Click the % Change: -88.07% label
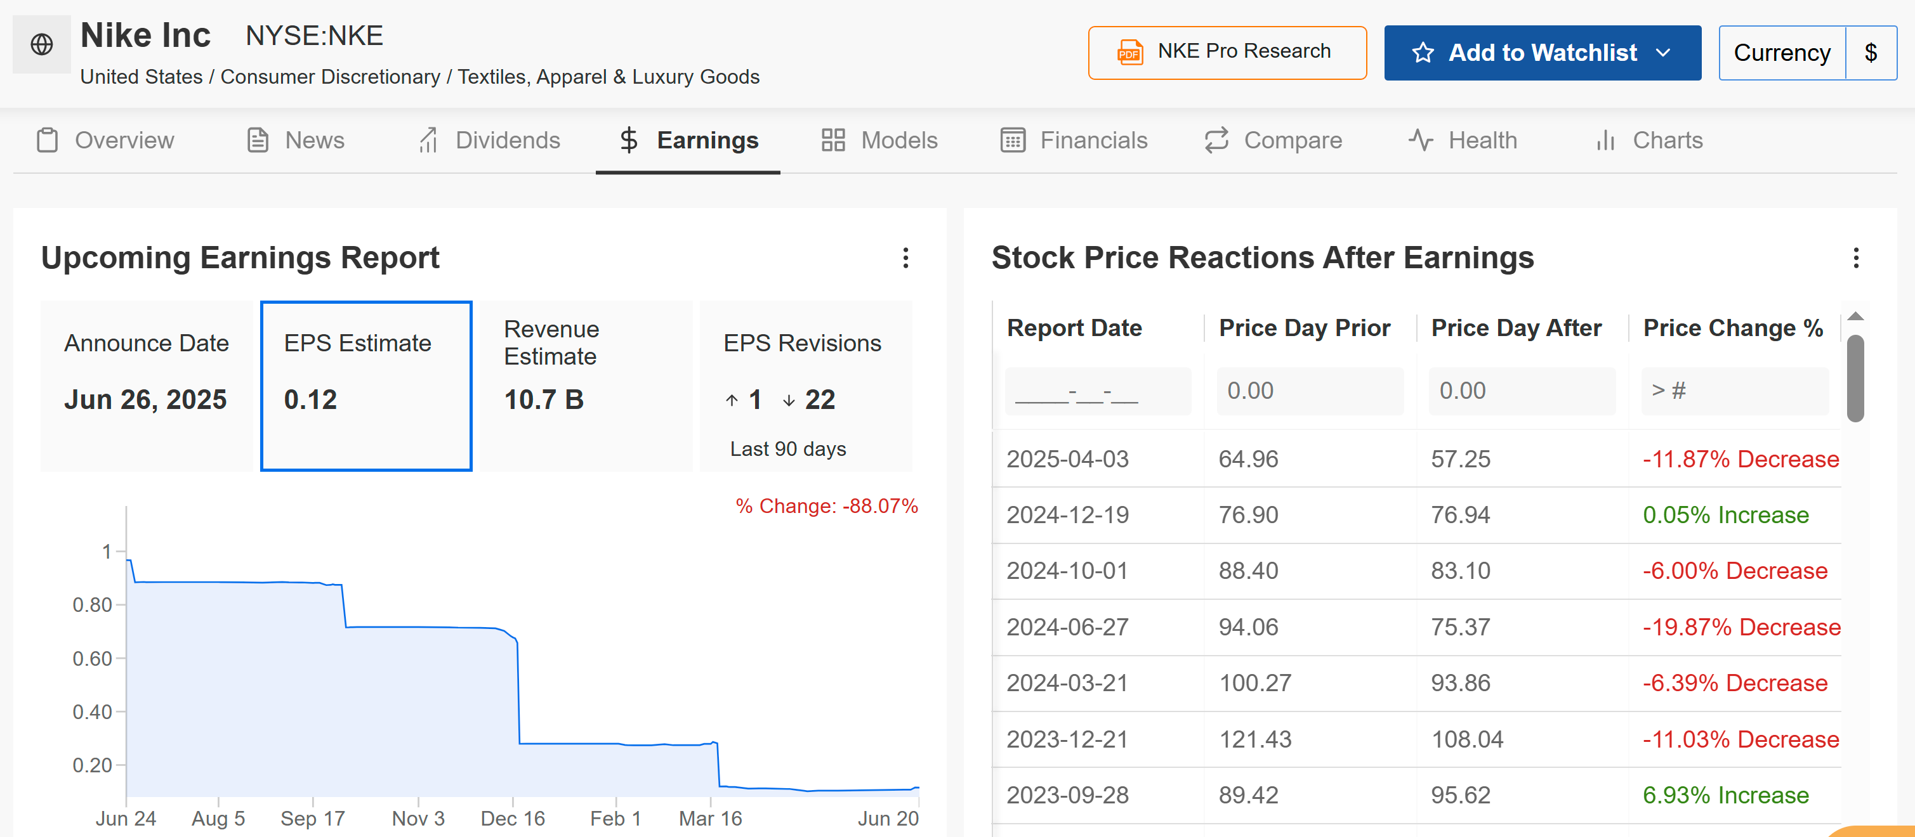1915x837 pixels. pos(827,507)
